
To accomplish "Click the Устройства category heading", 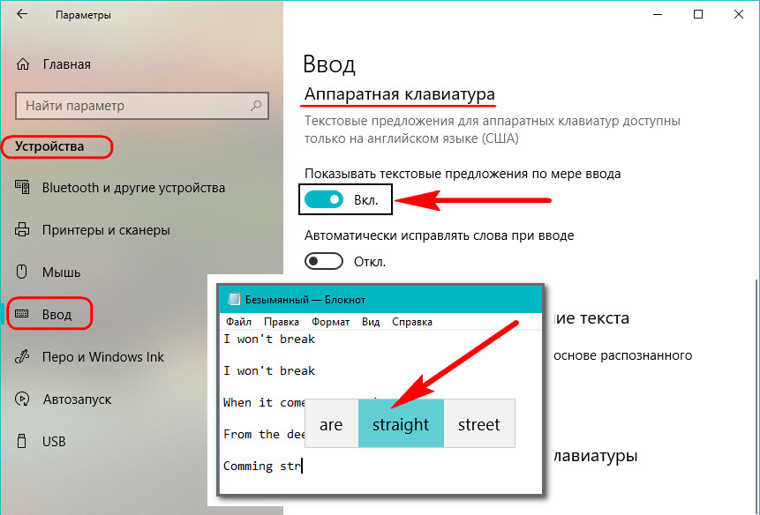I will coord(49,146).
